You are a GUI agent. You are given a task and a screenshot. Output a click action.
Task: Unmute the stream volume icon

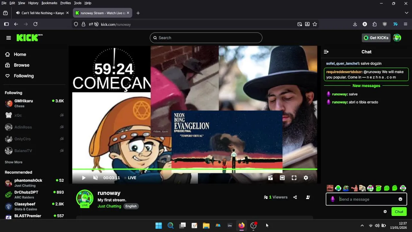(x=95, y=178)
